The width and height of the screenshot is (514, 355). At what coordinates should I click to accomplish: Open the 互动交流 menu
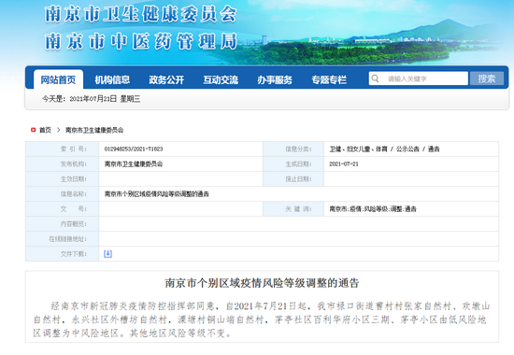coord(221,79)
